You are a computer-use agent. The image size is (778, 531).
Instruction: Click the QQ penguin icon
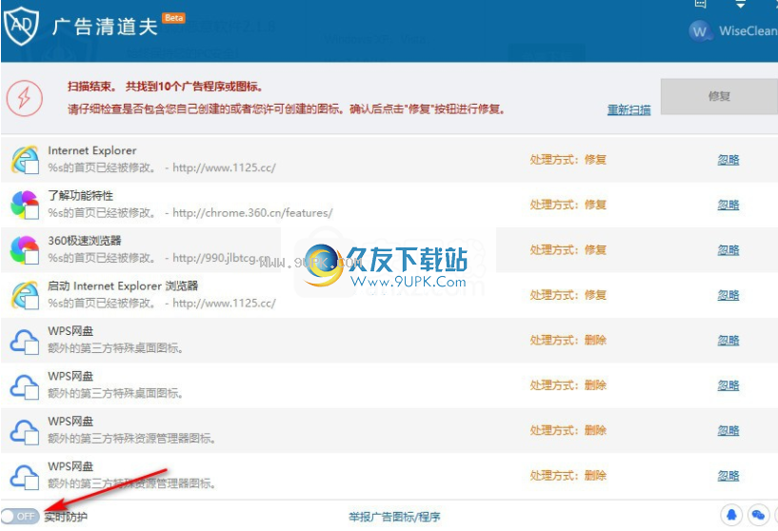coord(731,516)
